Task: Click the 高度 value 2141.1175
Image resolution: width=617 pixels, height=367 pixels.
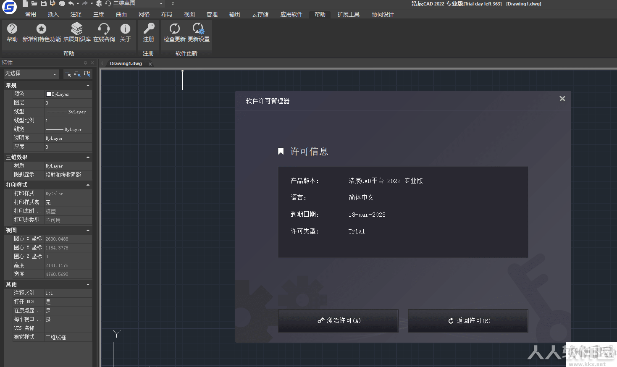Action: click(x=68, y=265)
